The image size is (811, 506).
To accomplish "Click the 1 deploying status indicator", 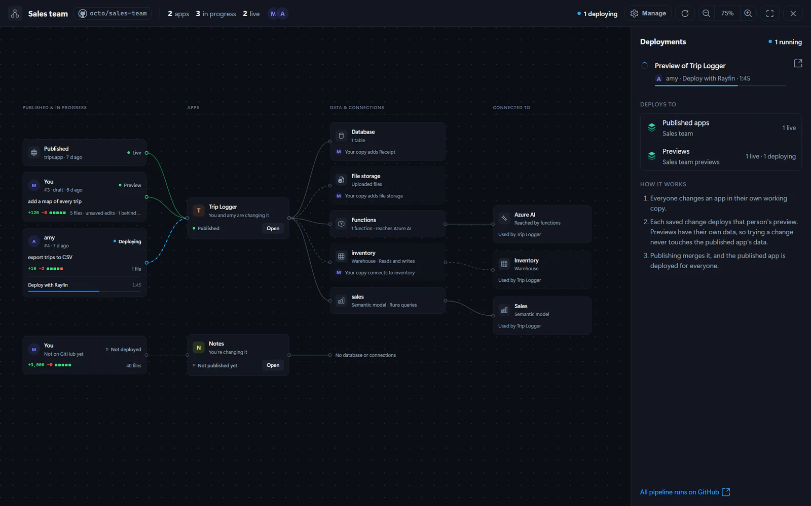I will pos(597,14).
